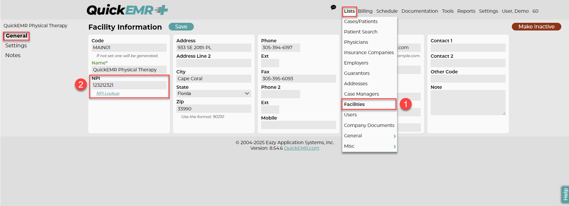Edit the Address field 933 SE 20th PL
569x206 pixels.
(214, 48)
